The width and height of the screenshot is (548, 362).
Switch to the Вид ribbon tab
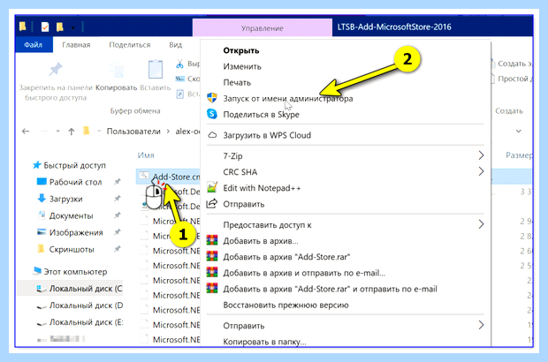(175, 45)
